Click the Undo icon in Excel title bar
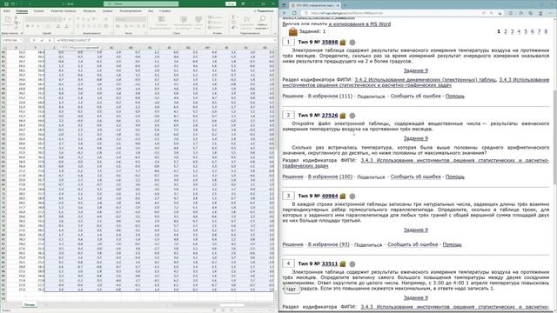 [13, 3]
